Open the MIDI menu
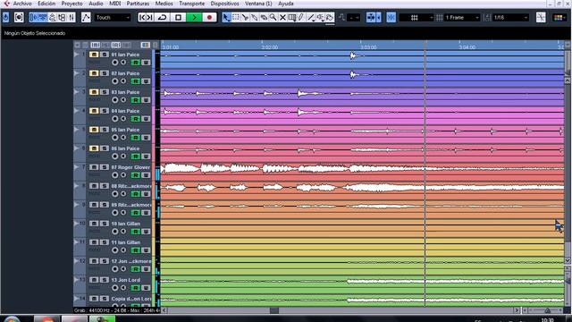The height and width of the screenshot is (322, 572). (115, 4)
